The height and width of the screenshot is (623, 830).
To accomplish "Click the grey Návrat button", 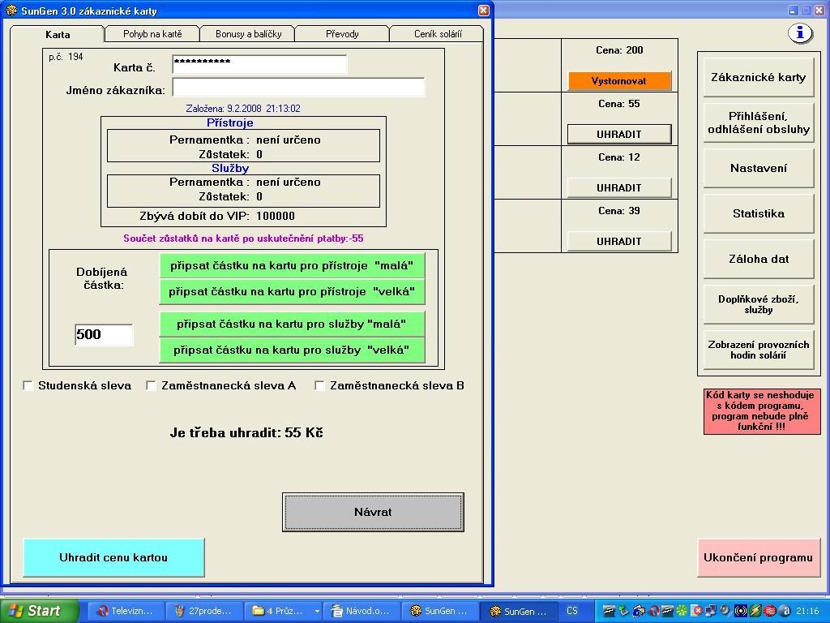I will (x=373, y=513).
